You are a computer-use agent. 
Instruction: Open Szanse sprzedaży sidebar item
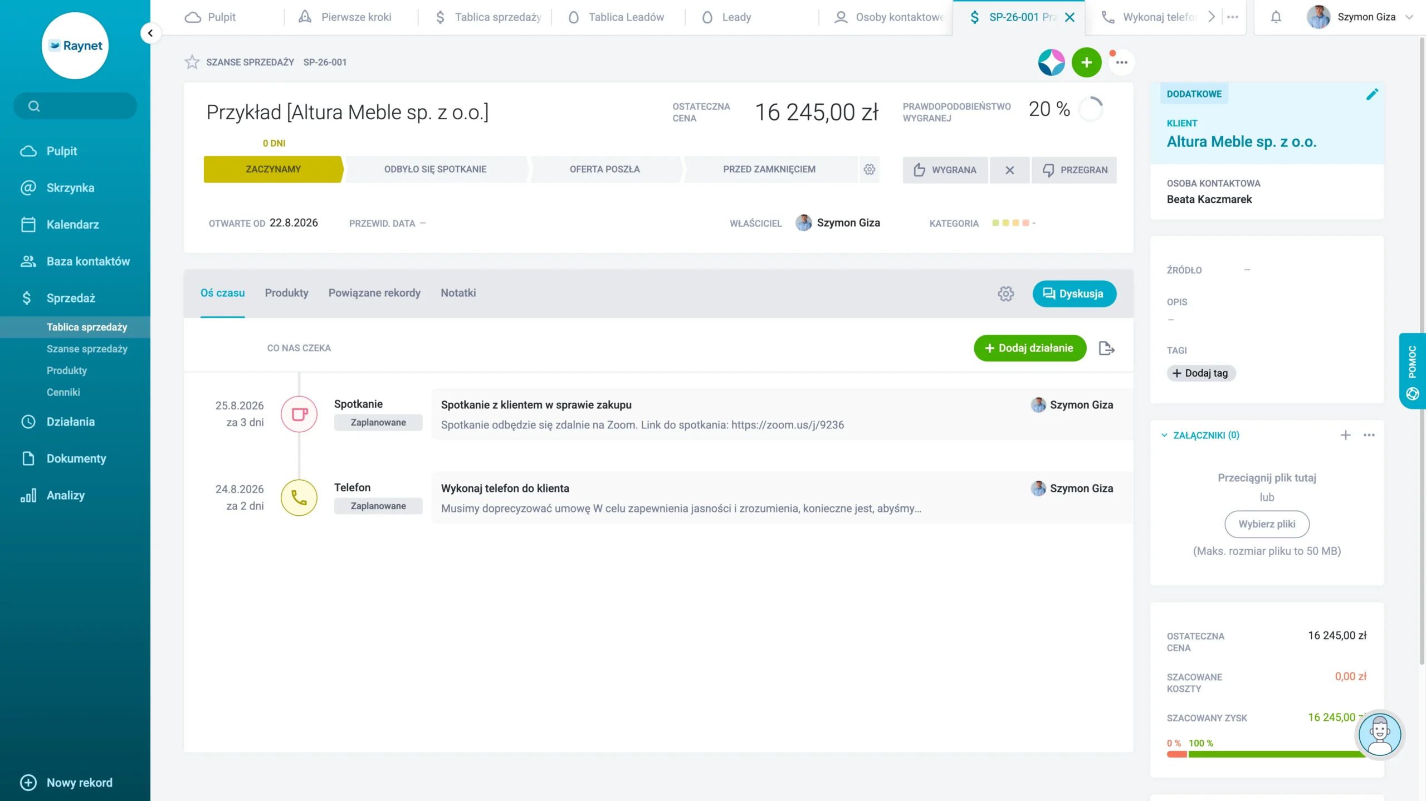point(87,349)
